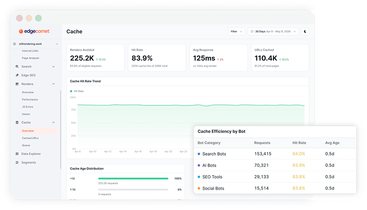Click the Edge SEO rocket icon
Screen dimensions: 367x210
point(17,75)
